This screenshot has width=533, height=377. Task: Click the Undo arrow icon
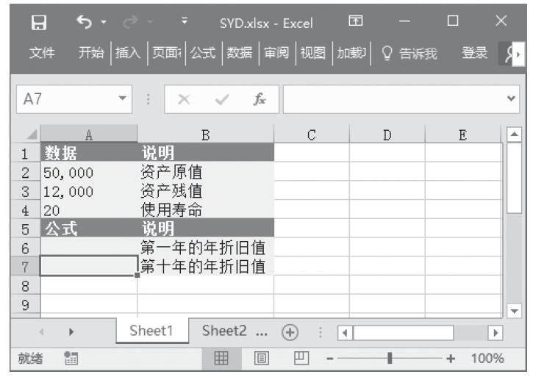[x=82, y=23]
